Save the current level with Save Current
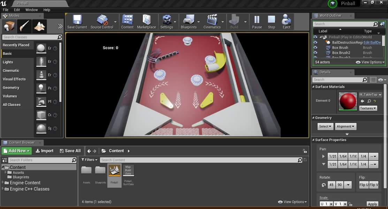Viewport: 388px width, 209px height. 77,22
